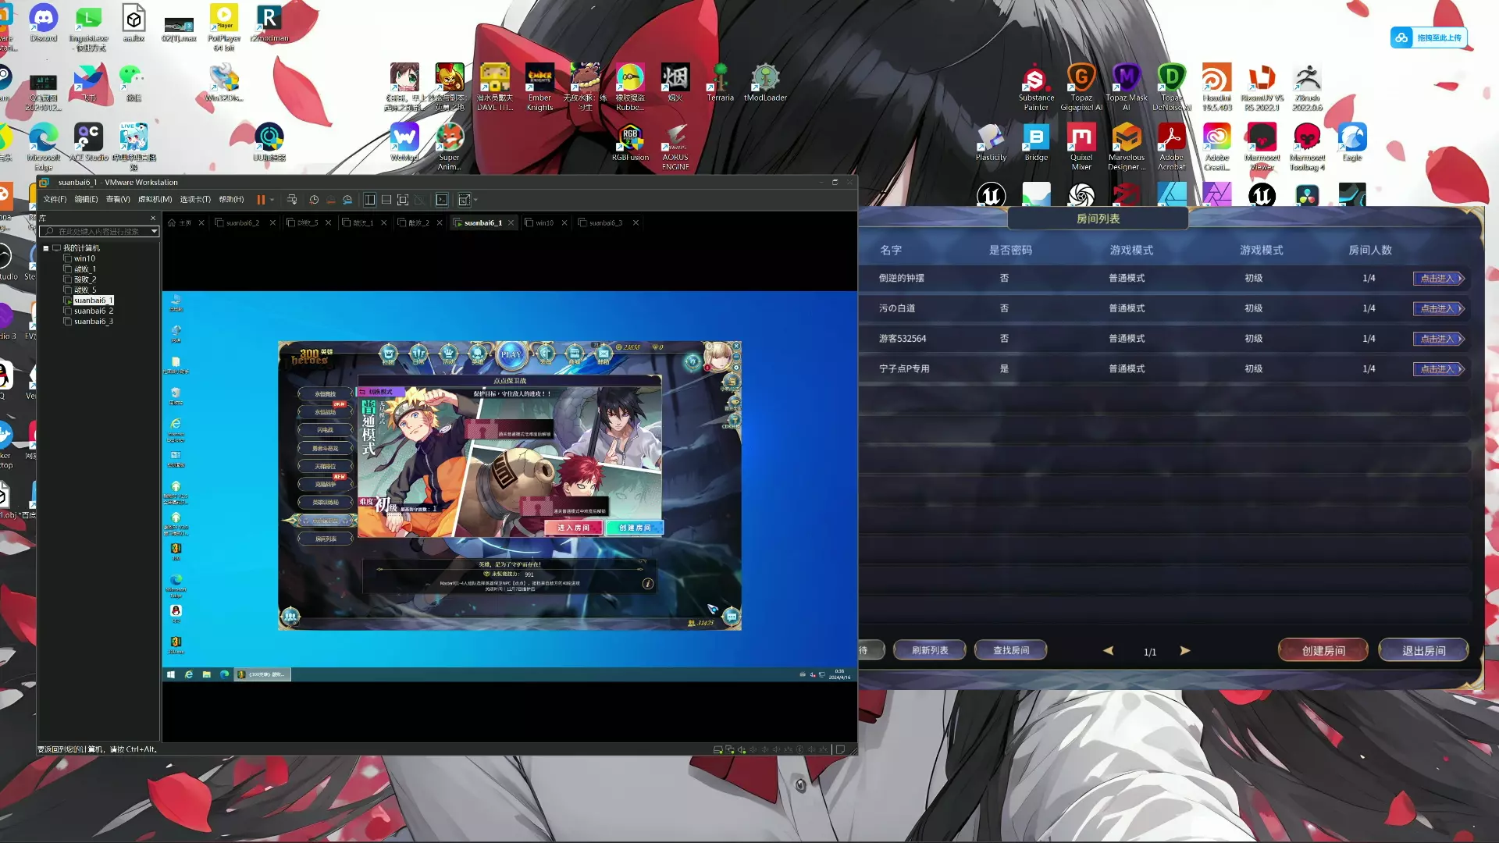The width and height of the screenshot is (1499, 843).
Task: Open the power options dropdown arrow beside pause
Action: click(272, 200)
